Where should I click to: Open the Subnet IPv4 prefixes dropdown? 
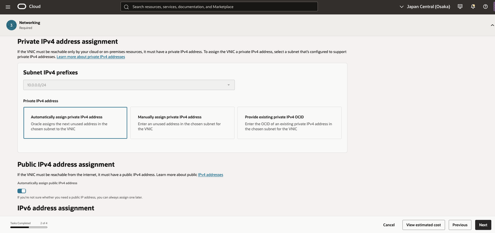coord(129,85)
